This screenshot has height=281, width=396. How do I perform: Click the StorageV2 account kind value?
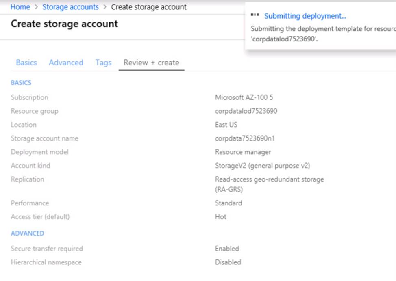(263, 166)
